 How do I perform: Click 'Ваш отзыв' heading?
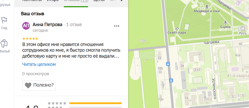tap(33, 14)
